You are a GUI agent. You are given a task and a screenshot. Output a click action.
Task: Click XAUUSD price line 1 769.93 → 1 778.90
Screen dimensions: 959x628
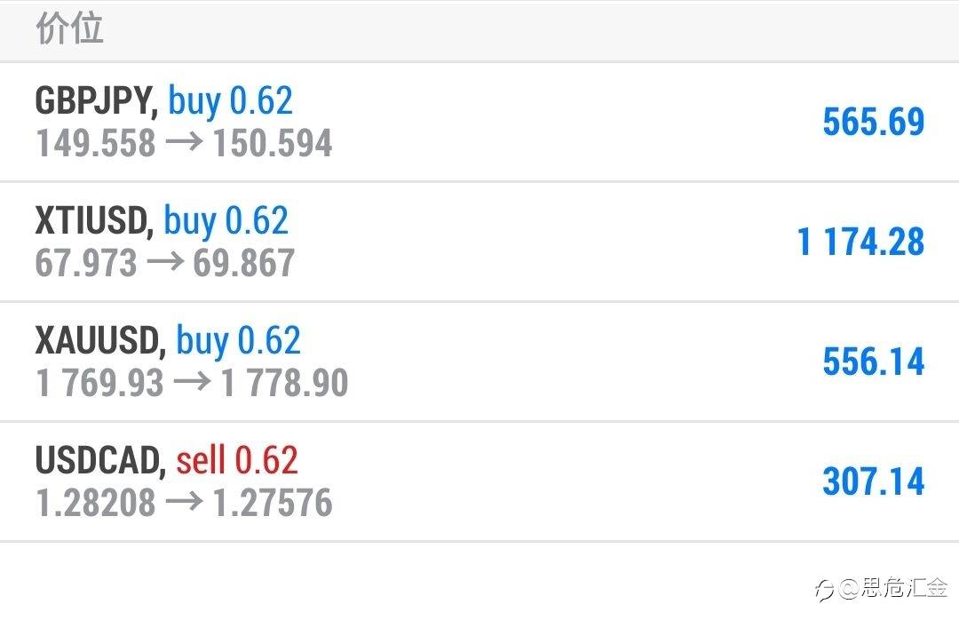[192, 383]
